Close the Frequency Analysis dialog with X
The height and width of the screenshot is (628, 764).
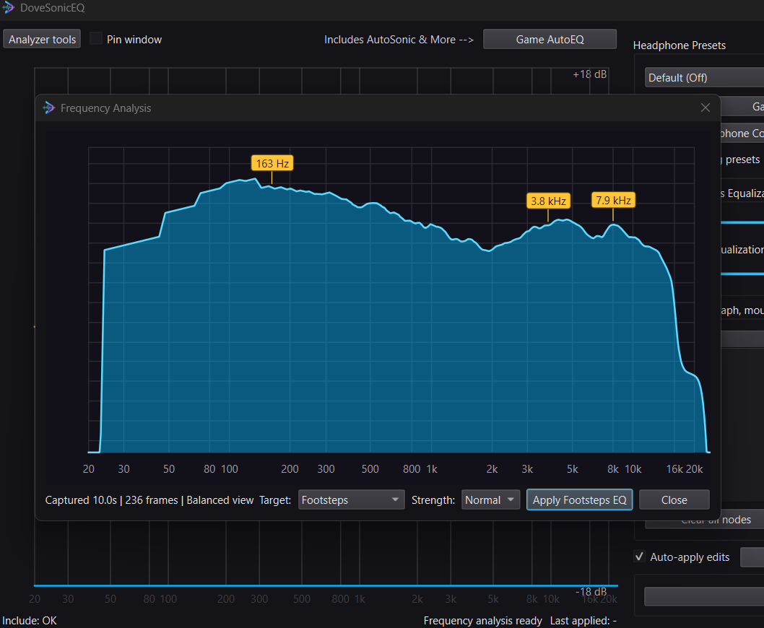[705, 108]
